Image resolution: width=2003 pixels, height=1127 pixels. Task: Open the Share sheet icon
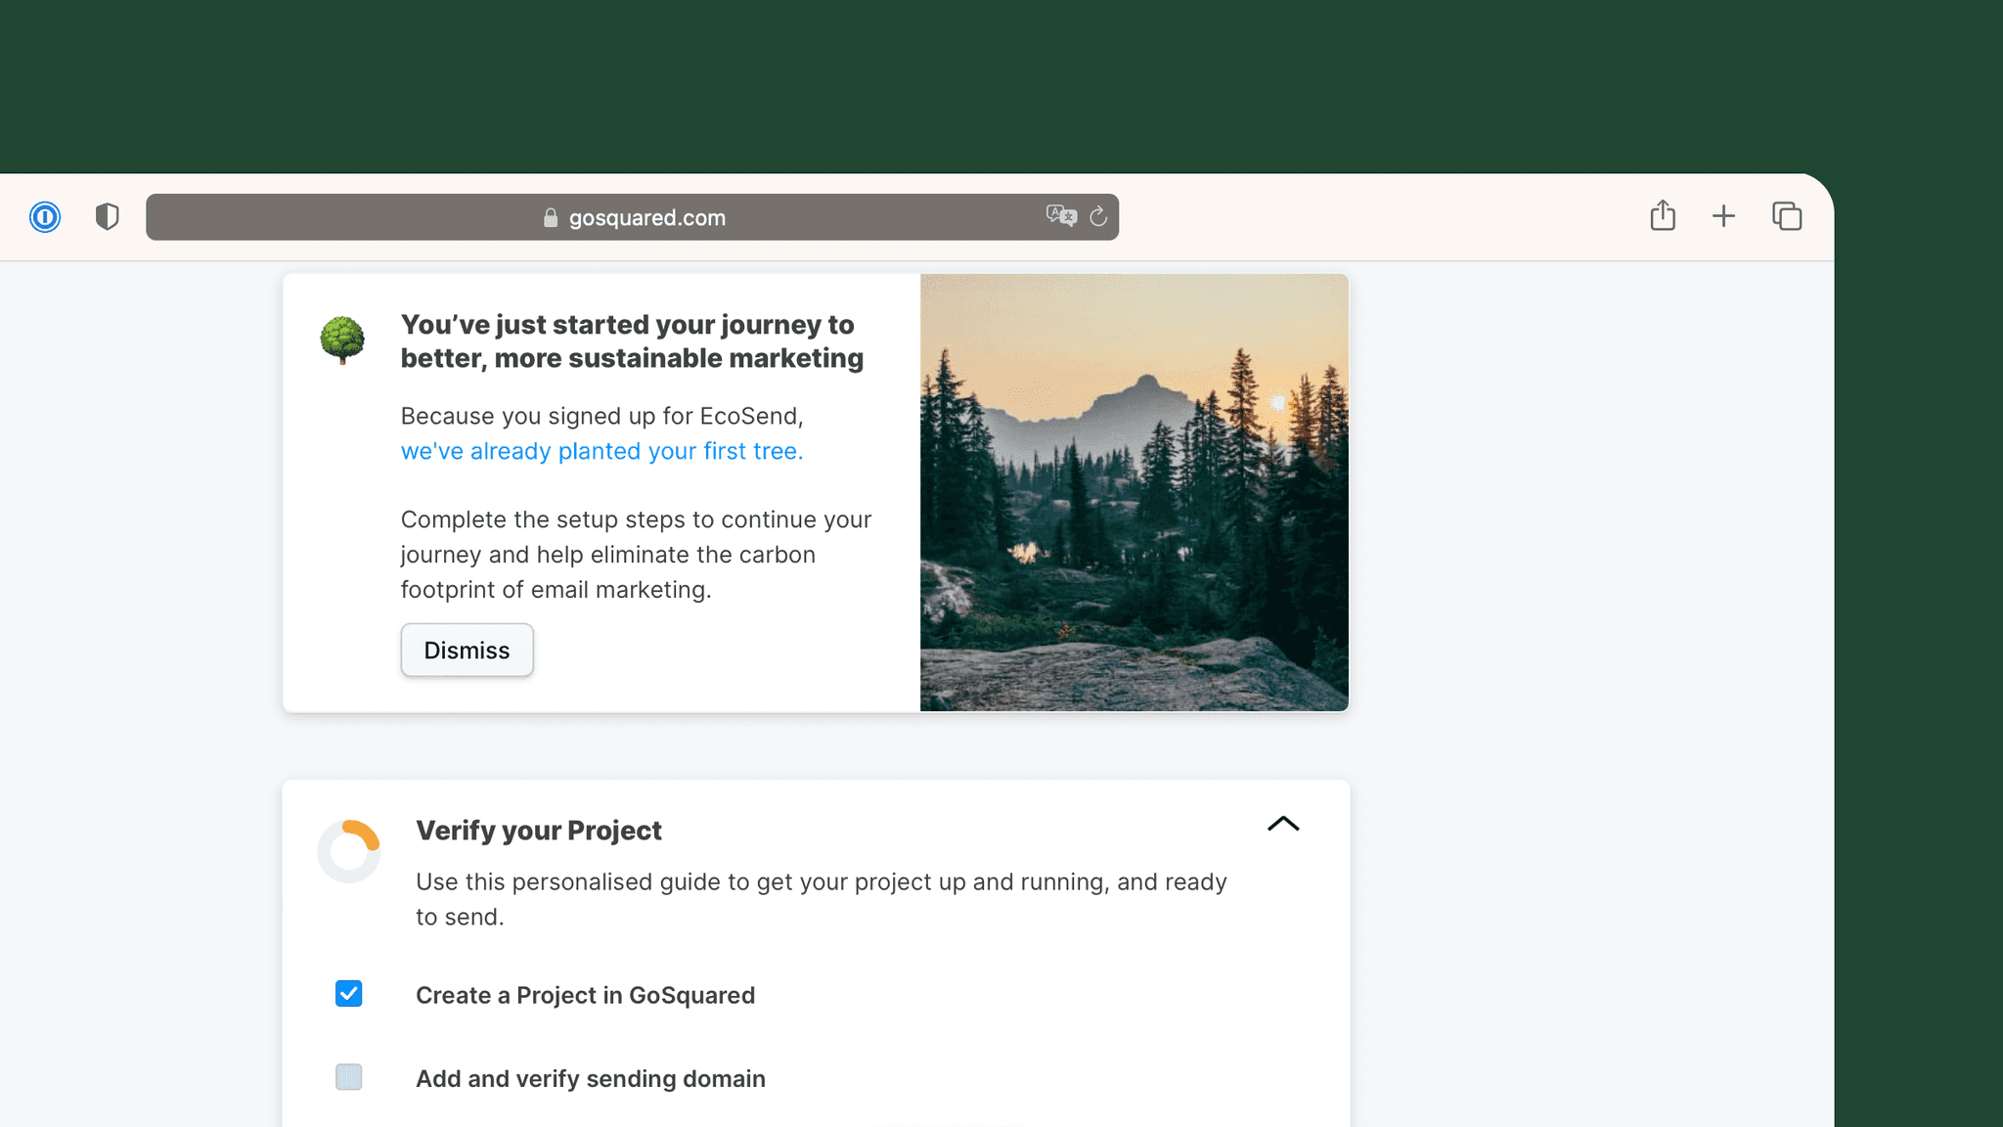click(1663, 215)
